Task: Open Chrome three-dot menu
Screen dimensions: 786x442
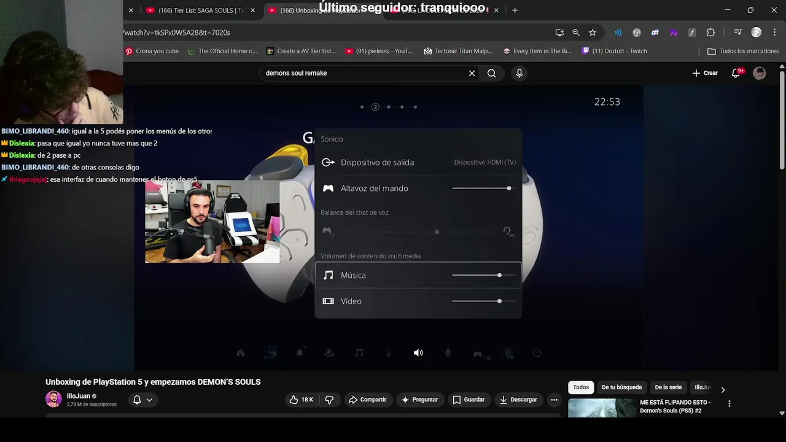Action: [x=774, y=33]
